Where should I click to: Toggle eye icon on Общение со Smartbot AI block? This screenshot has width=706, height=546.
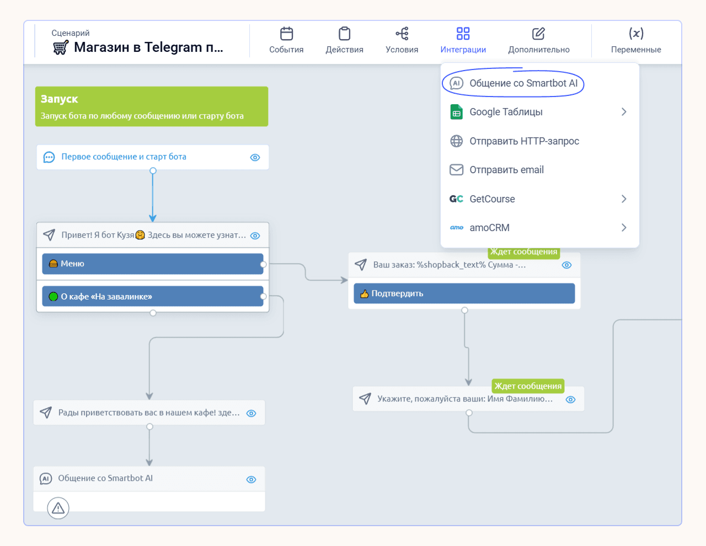click(x=251, y=479)
